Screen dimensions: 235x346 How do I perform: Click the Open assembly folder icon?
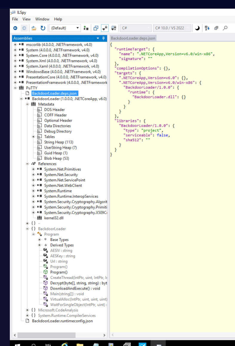[x=34, y=28]
